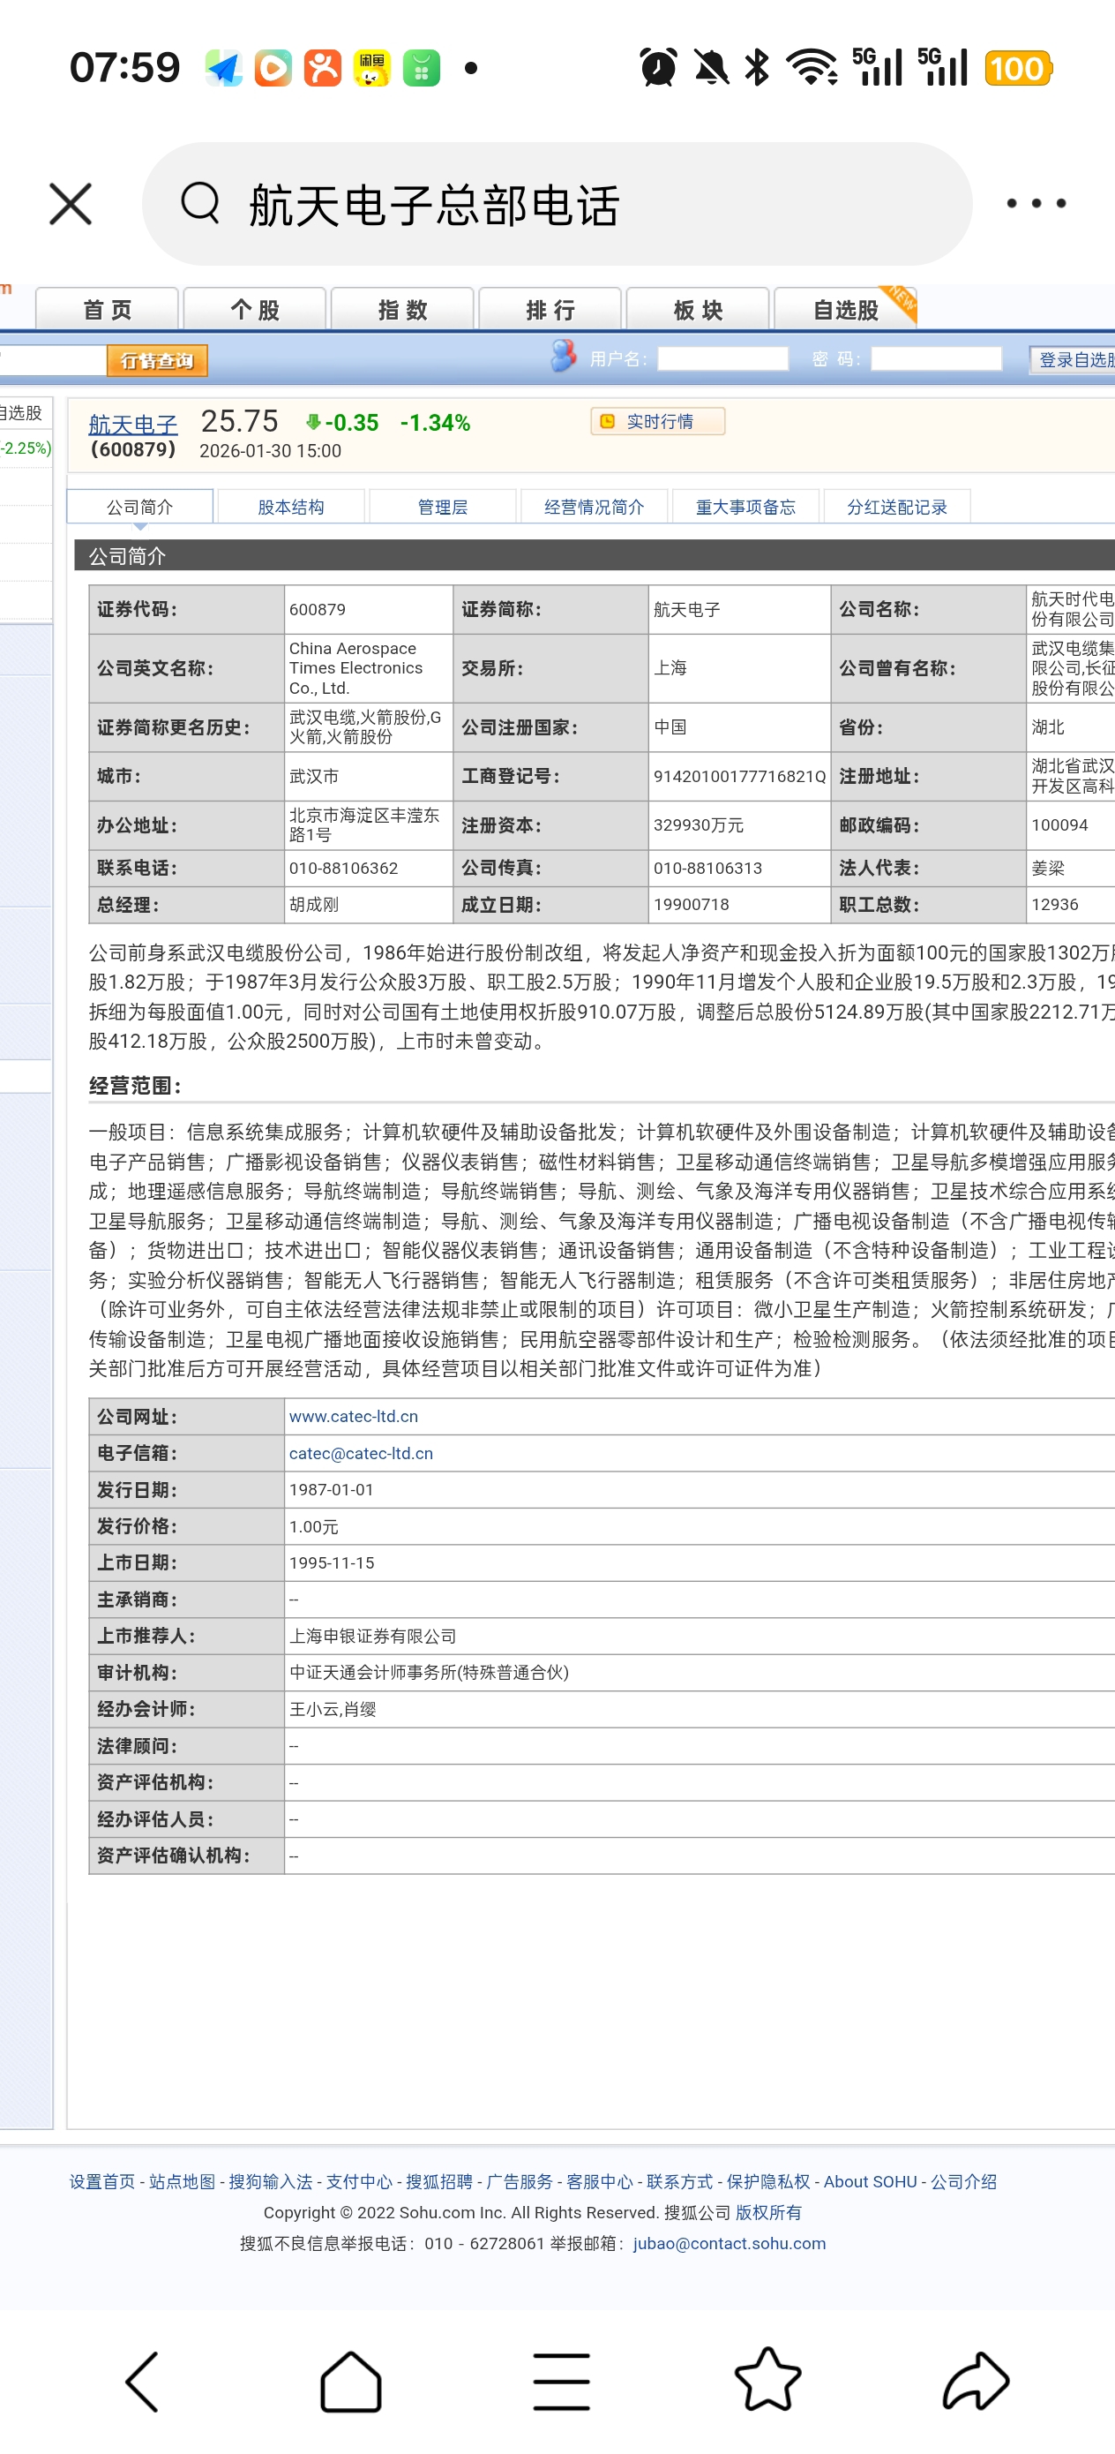Select the stock price 25.75
The height and width of the screenshot is (2454, 1115).
click(x=239, y=421)
